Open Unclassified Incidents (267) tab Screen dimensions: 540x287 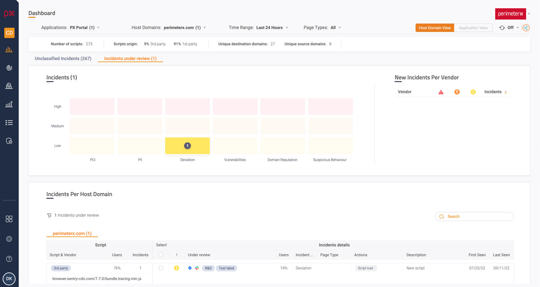click(63, 59)
